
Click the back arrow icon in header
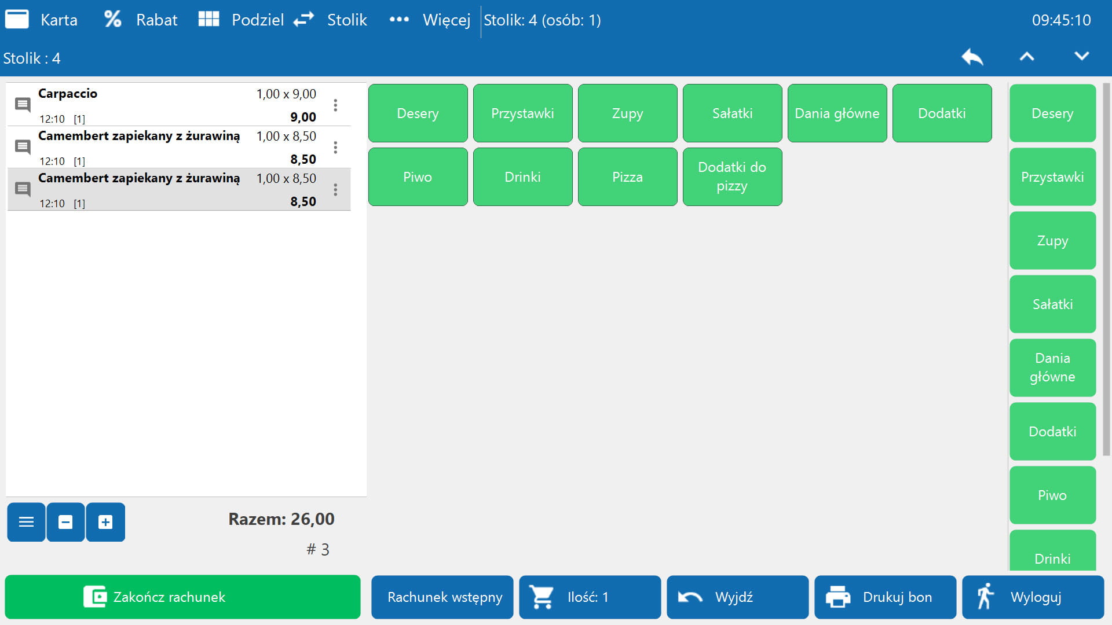click(x=972, y=57)
